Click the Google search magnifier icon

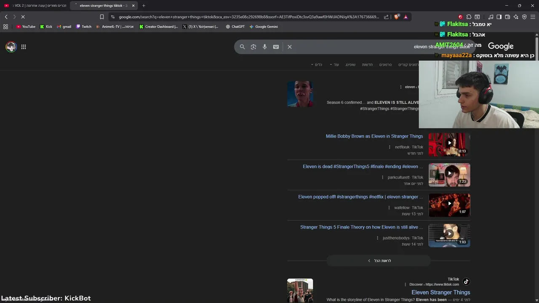pos(242,47)
